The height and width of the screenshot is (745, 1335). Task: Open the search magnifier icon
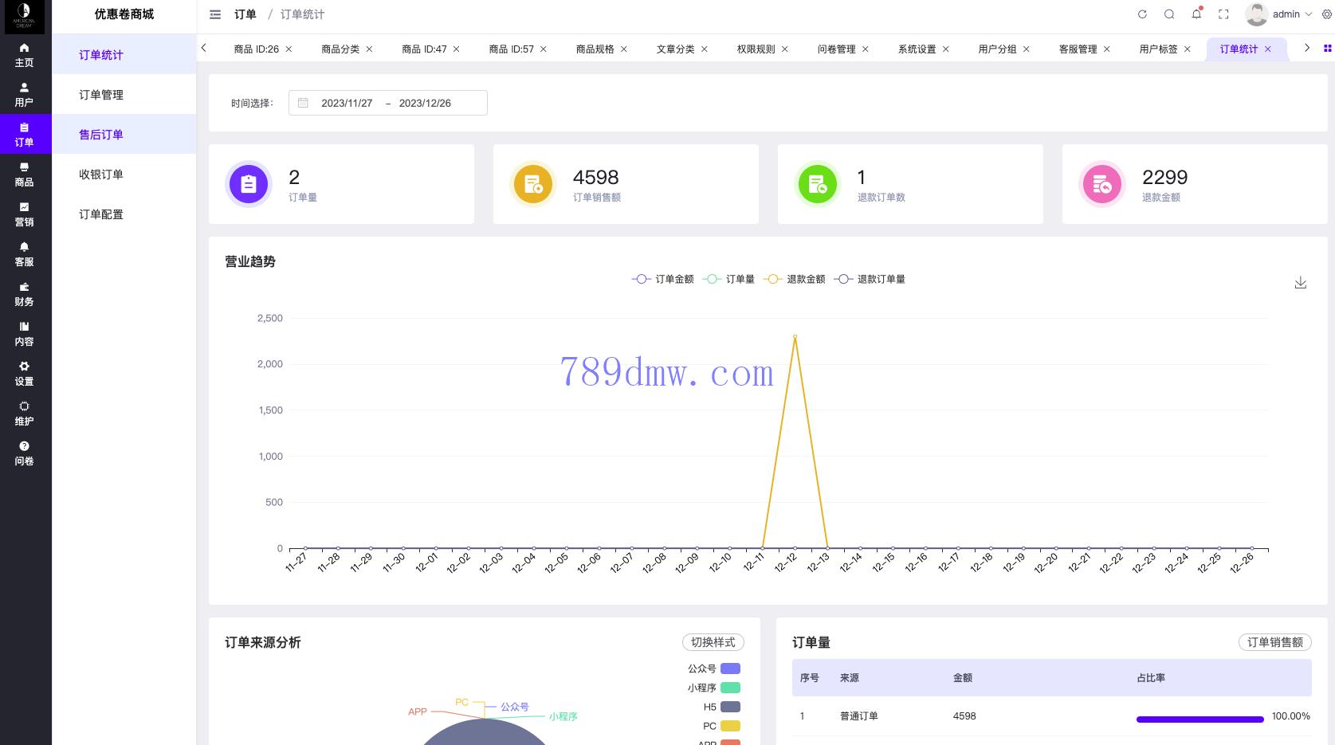[x=1169, y=14]
